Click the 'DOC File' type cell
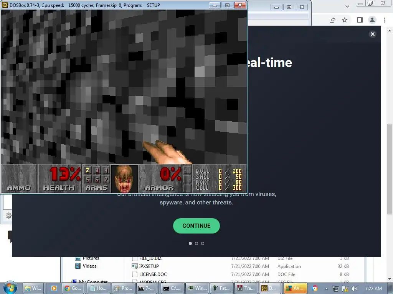Screen dimensions: 393x294 pyautogui.click(x=286, y=274)
